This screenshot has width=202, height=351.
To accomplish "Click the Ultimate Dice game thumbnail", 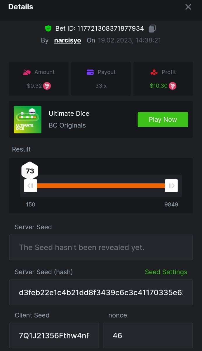I will [x=27, y=120].
